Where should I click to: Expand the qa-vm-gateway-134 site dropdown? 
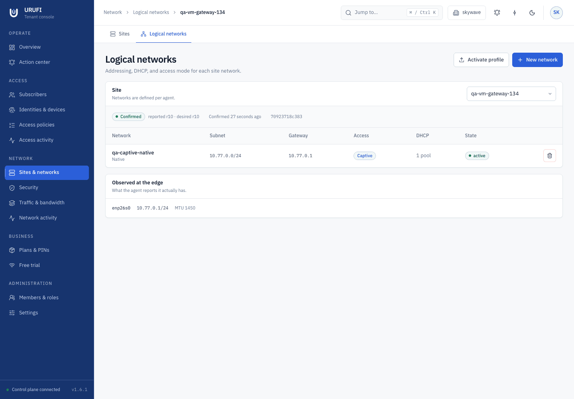click(x=511, y=94)
